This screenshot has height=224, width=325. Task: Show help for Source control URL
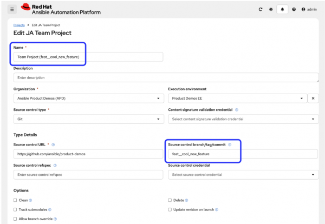(x=53, y=144)
